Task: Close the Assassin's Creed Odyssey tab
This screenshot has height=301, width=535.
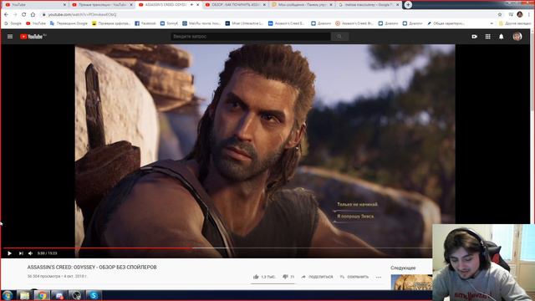Action: [x=197, y=5]
